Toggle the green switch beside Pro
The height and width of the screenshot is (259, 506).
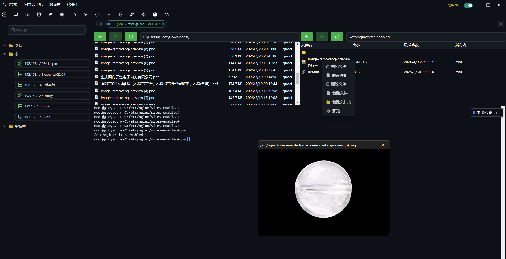pyautogui.click(x=468, y=5)
